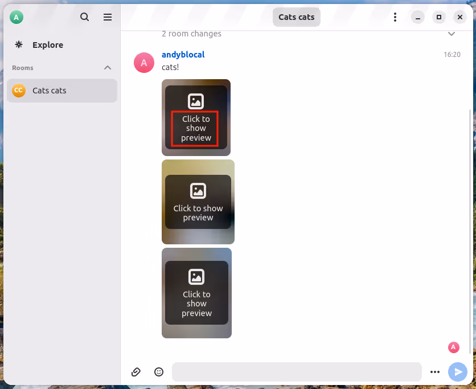The image size is (476, 389).
Task: Open the Explore page
Action: 47,45
